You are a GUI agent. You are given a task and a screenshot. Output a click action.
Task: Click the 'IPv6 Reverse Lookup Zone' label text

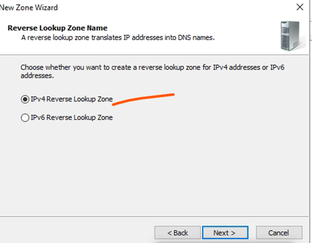(72, 117)
